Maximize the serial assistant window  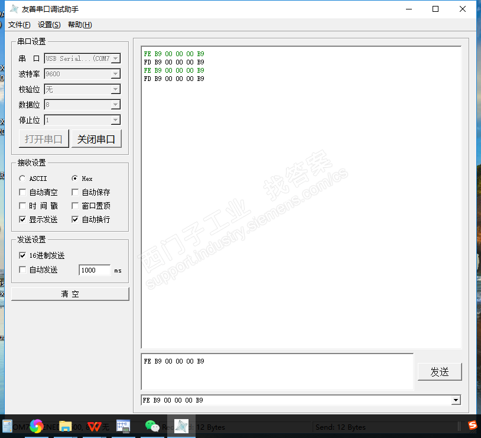pos(435,9)
